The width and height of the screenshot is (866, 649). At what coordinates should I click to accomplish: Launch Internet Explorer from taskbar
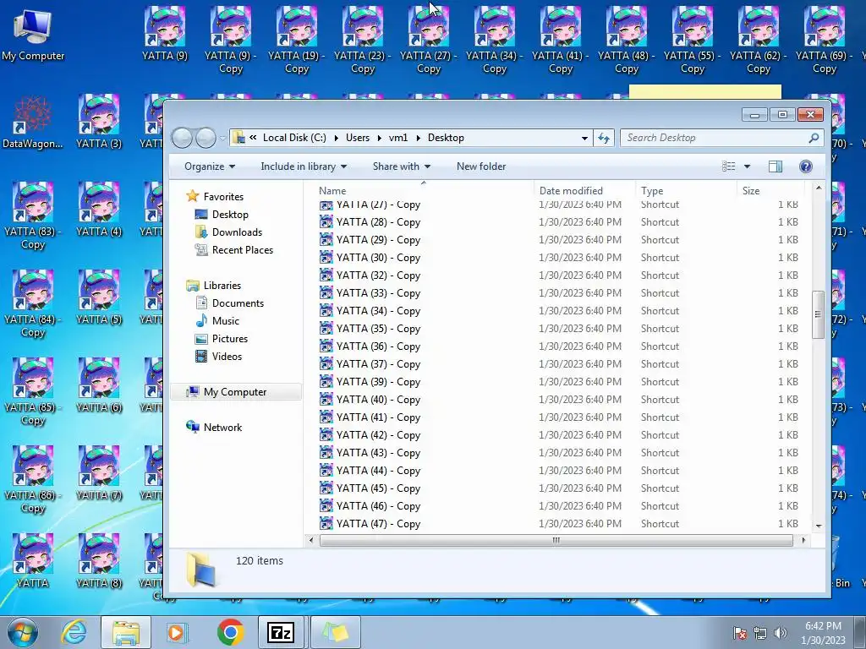click(74, 632)
